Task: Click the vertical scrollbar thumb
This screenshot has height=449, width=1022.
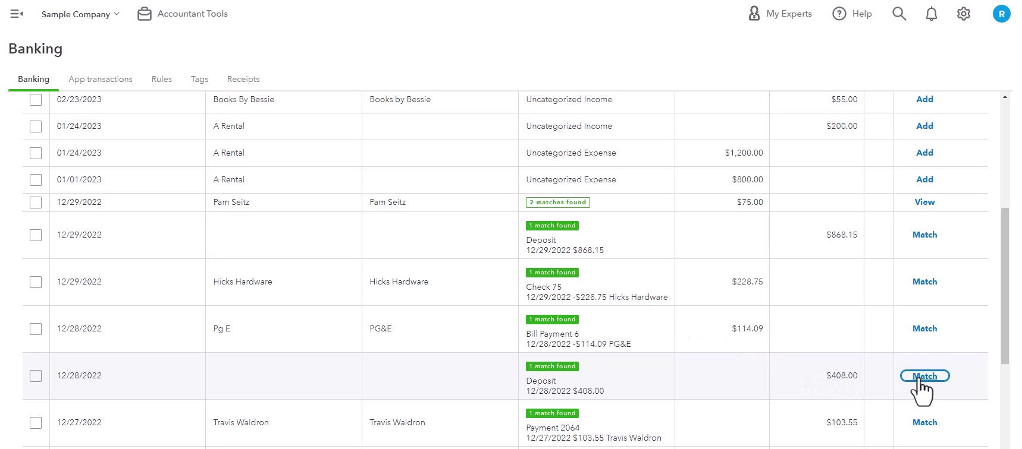Action: pos(1005,286)
